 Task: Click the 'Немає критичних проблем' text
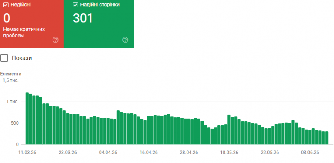pos(24,32)
